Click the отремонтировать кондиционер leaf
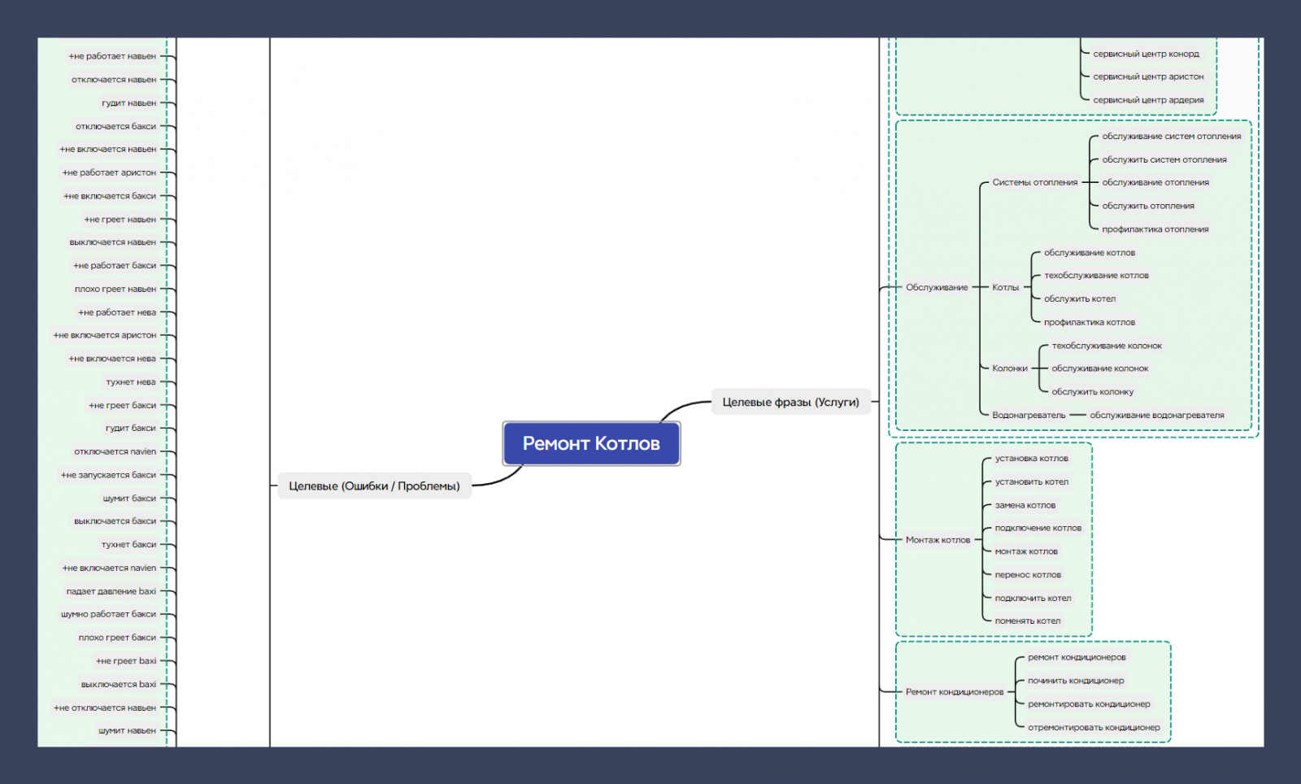1301x784 pixels. 1094,727
